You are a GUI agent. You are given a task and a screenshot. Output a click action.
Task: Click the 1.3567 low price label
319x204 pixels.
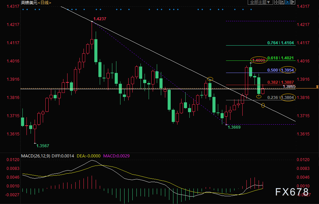[x=43, y=146]
